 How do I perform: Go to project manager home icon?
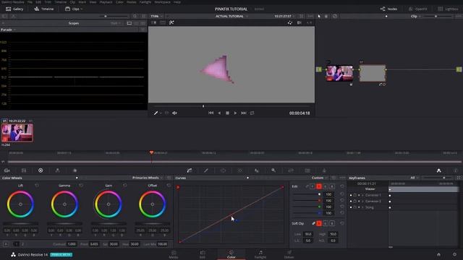[x=439, y=254]
